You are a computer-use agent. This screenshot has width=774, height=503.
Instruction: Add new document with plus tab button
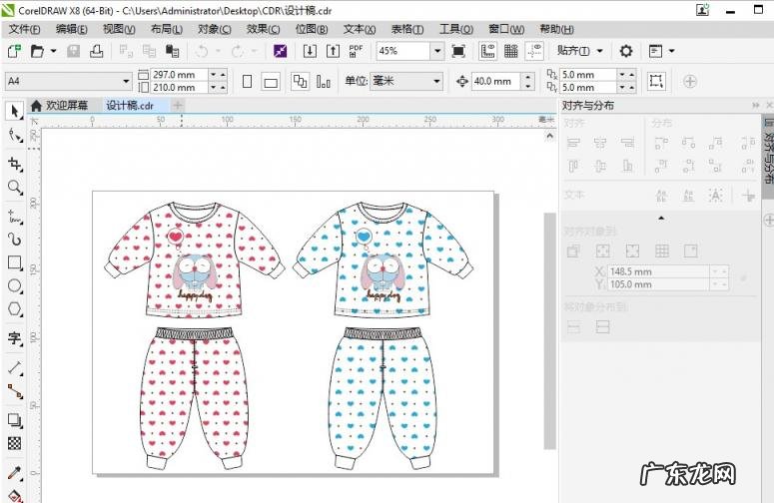[177, 105]
